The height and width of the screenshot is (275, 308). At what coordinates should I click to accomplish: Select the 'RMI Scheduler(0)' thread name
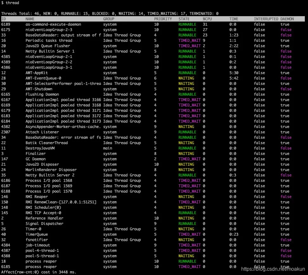click(x=43, y=208)
